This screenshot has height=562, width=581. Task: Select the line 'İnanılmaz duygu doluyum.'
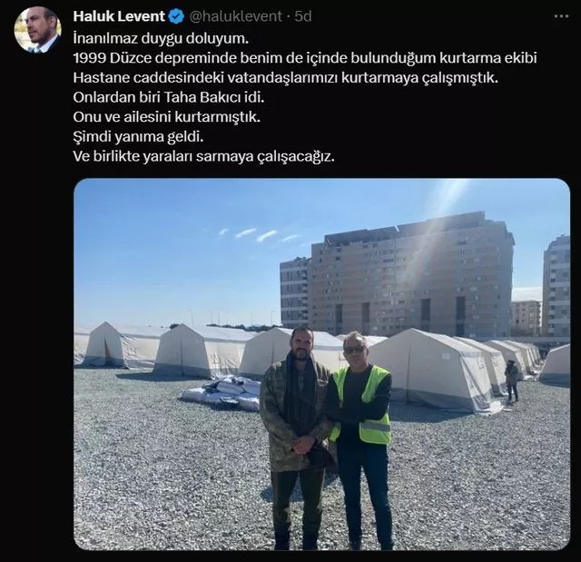click(x=161, y=38)
